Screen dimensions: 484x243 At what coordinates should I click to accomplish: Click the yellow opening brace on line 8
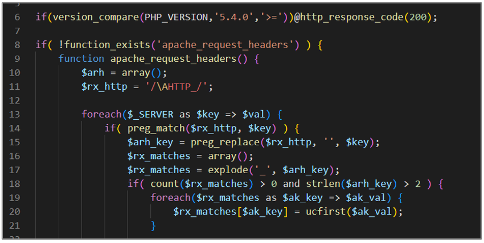pyautogui.click(x=320, y=45)
